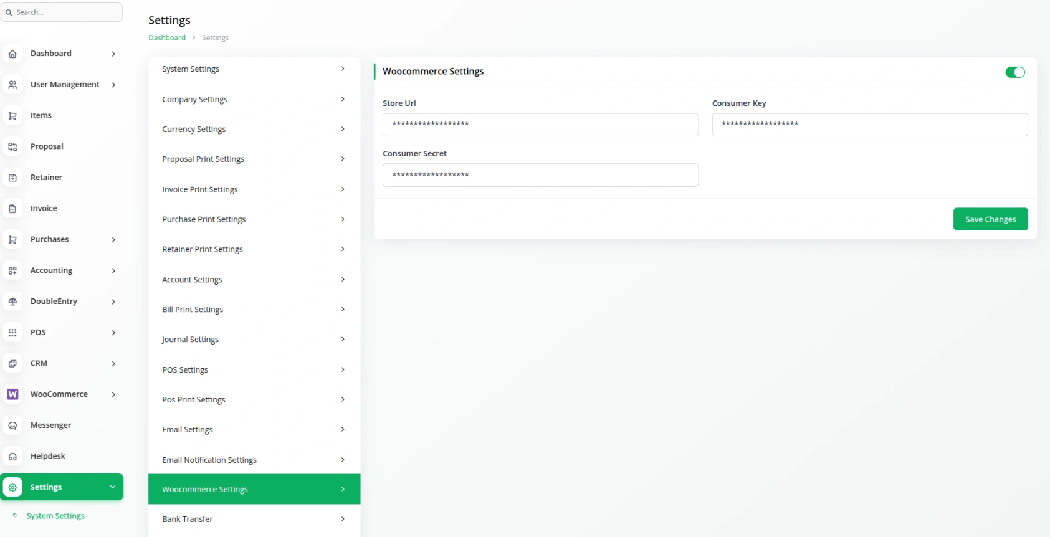Open Bank Transfer settings section
The width and height of the screenshot is (1050, 537).
pos(254,519)
